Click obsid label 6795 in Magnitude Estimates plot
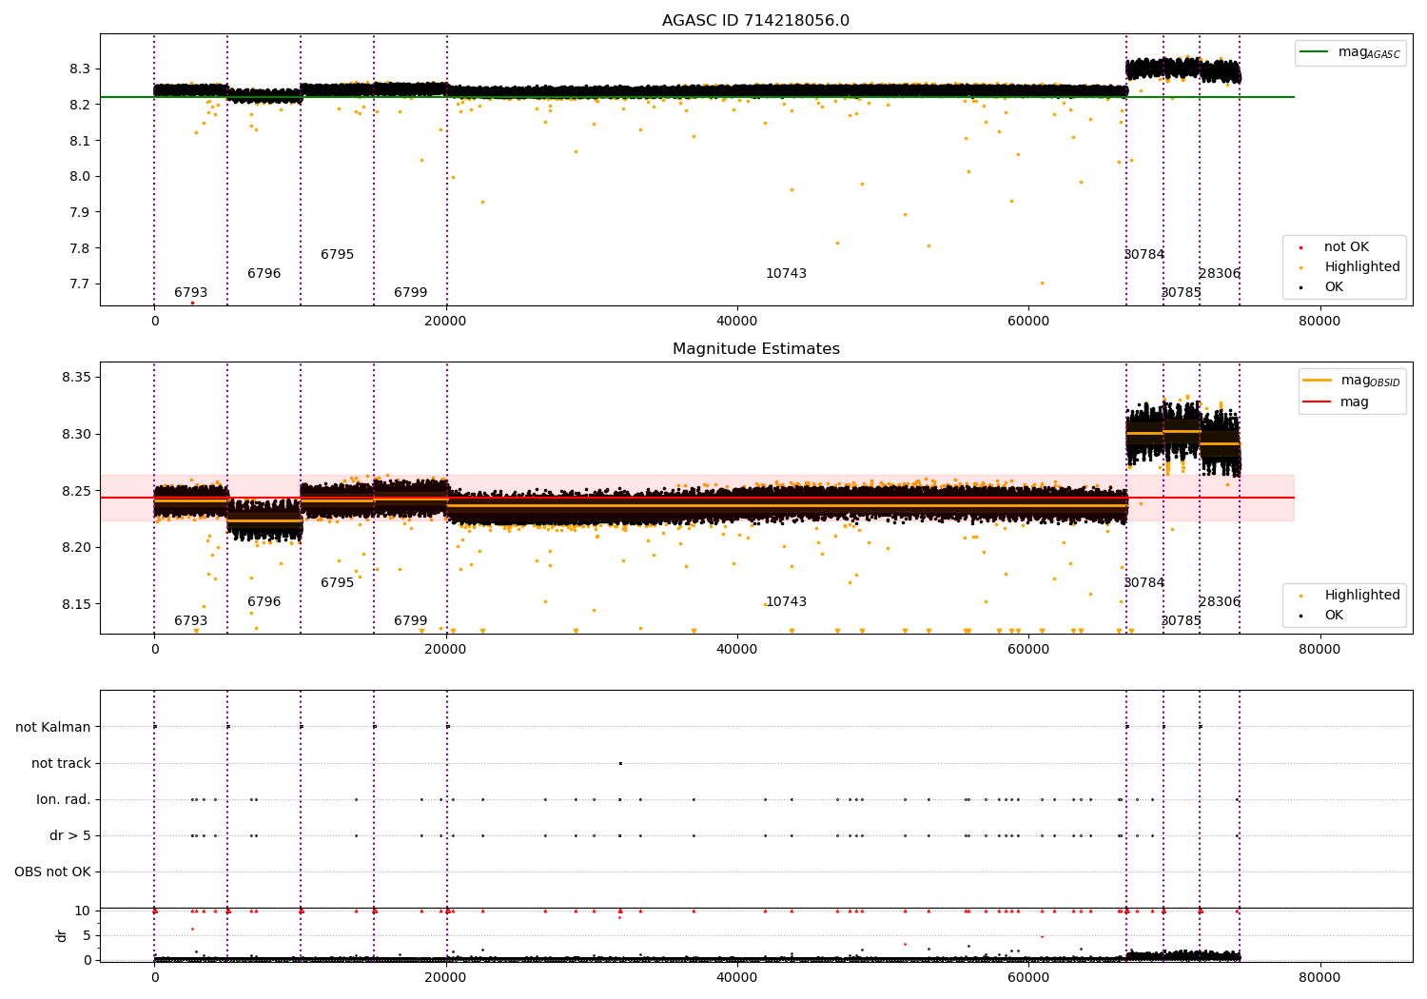This screenshot has width=1427, height=999. coord(337,583)
